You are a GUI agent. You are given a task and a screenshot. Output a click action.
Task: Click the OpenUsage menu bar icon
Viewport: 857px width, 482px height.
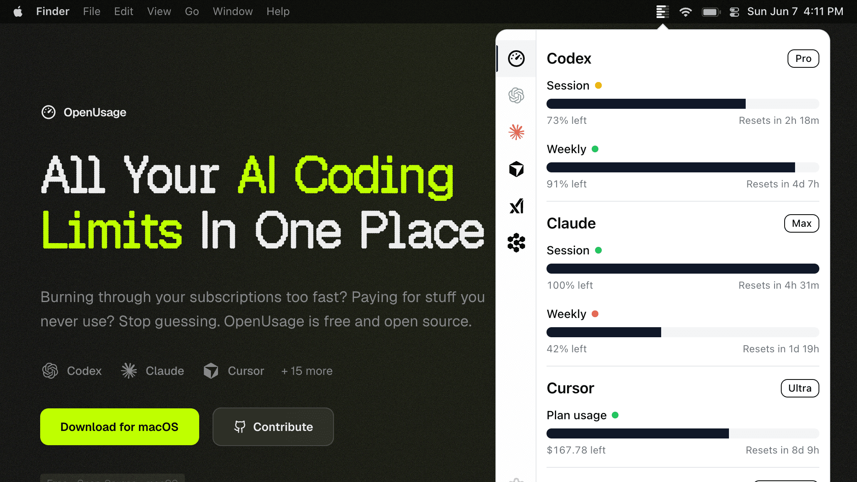pyautogui.click(x=662, y=12)
